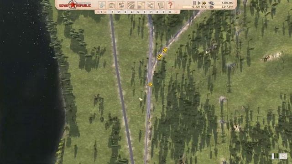Open the resources and industry overview menu
This screenshot has height=164, width=292.
pos(102,5)
